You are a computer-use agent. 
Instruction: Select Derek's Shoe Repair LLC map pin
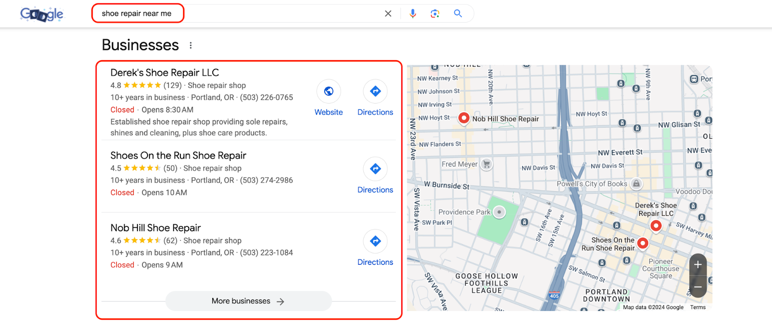pos(656,225)
